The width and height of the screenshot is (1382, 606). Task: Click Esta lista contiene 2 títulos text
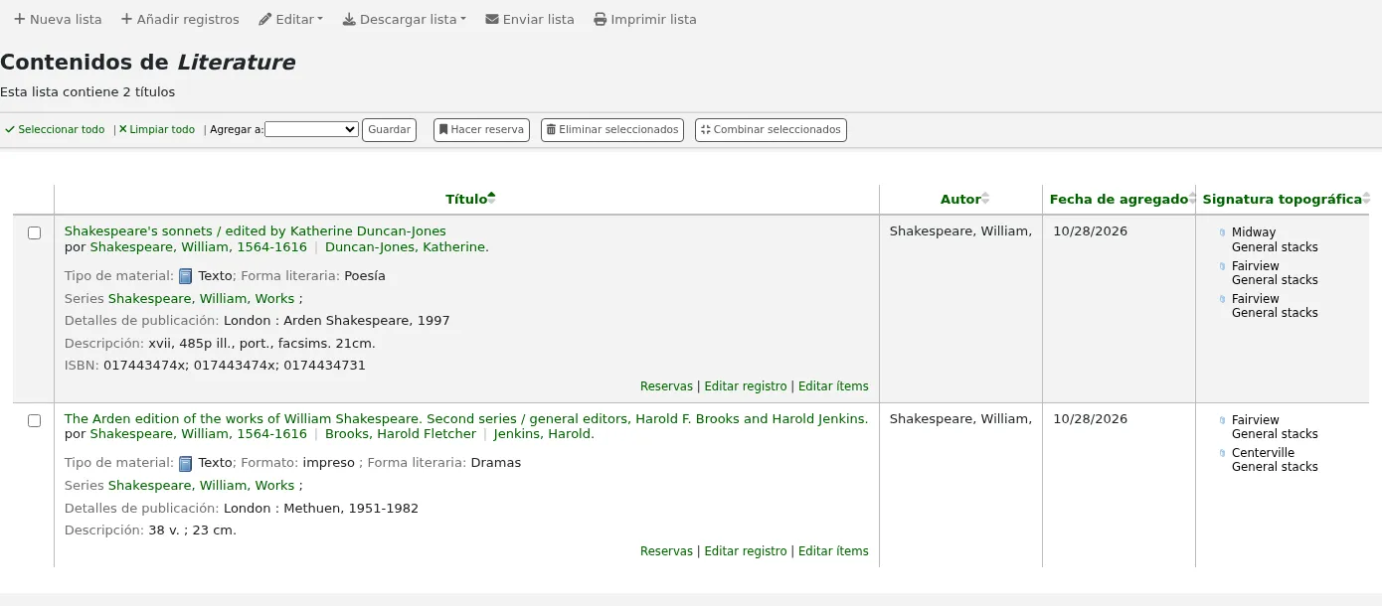87,92
